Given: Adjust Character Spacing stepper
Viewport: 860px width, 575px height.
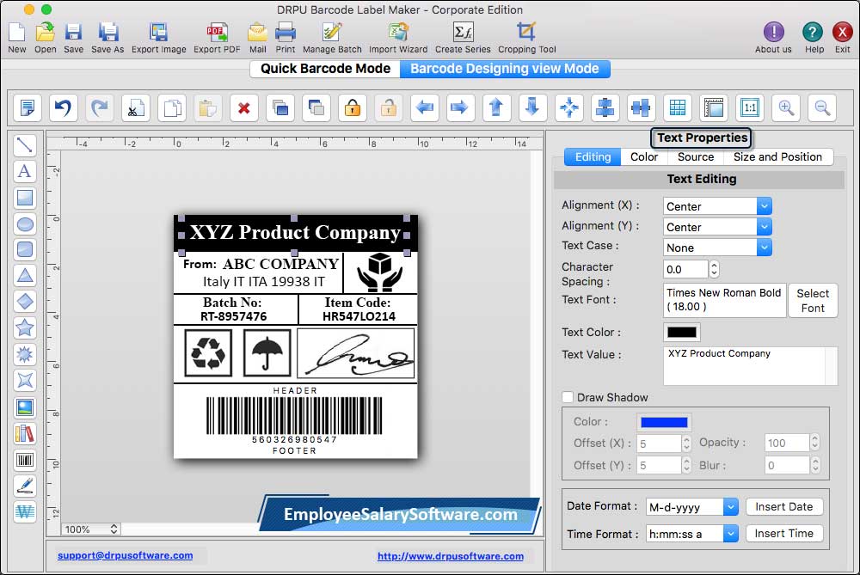Looking at the screenshot, I should pyautogui.click(x=714, y=269).
